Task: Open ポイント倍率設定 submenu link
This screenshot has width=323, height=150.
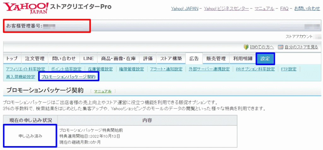Action: pos(66,69)
